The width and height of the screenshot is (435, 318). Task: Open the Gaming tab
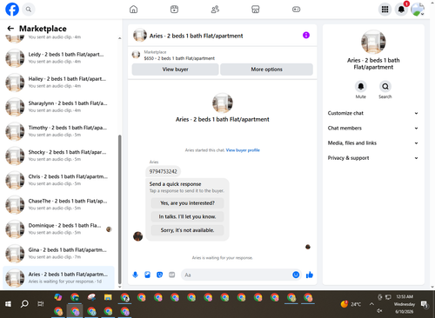pyautogui.click(x=296, y=10)
